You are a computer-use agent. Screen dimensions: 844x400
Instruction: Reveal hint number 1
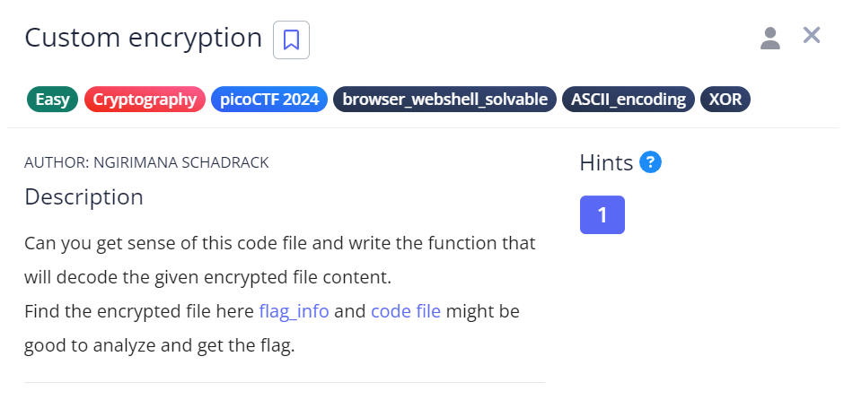pyautogui.click(x=602, y=214)
